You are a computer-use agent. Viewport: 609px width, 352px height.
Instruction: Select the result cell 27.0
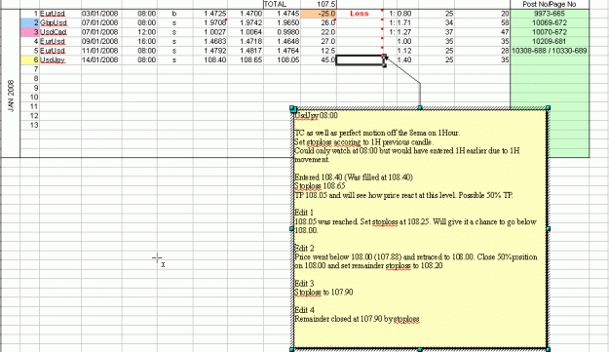(x=319, y=42)
